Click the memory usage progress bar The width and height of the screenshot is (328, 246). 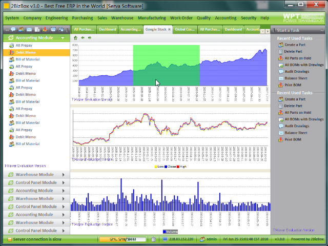click(x=122, y=239)
